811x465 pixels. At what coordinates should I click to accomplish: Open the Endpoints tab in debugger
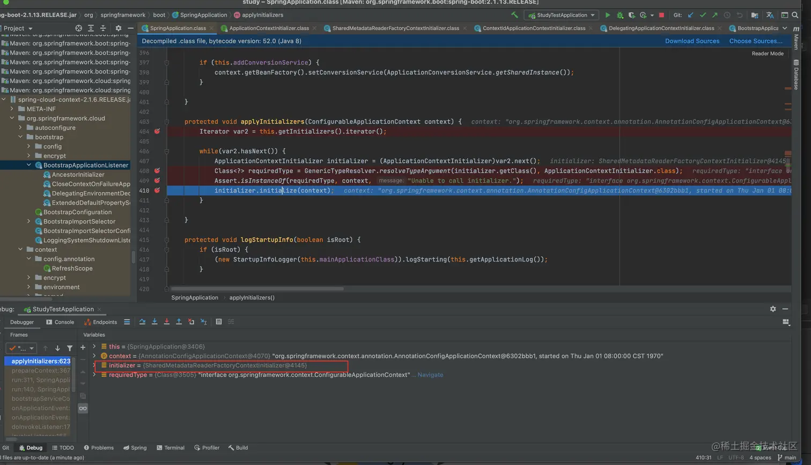pyautogui.click(x=101, y=322)
